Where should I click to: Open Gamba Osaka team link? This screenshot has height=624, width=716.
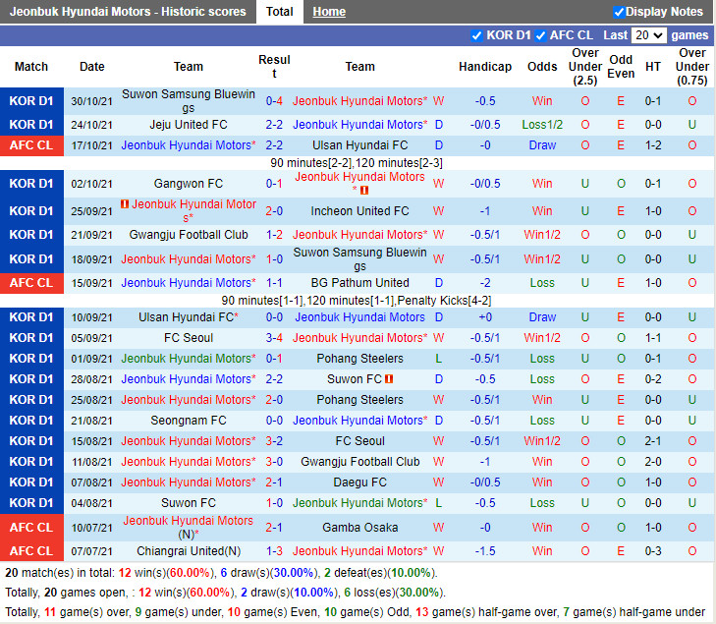point(360,528)
